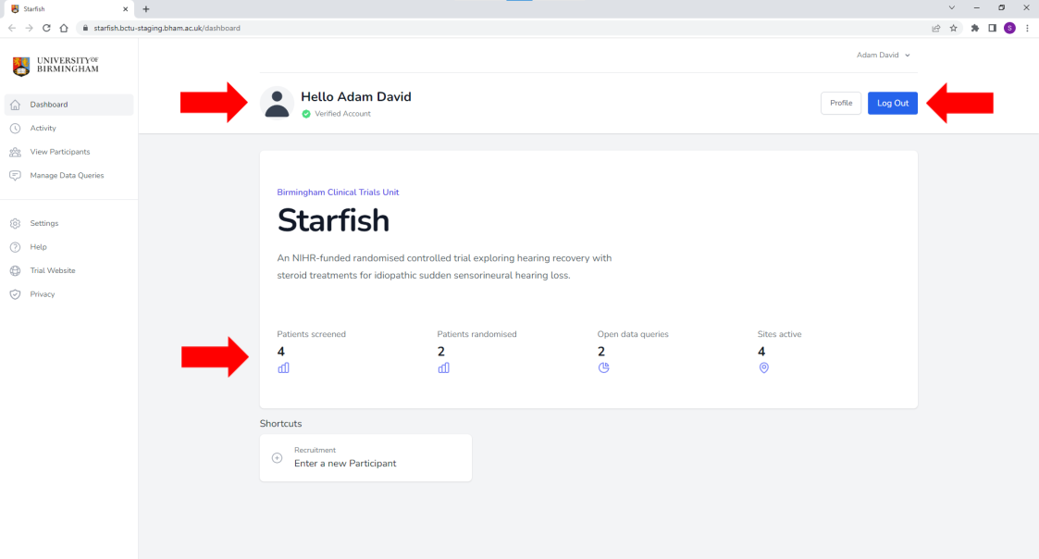Click the Help question mark icon

[x=15, y=247]
